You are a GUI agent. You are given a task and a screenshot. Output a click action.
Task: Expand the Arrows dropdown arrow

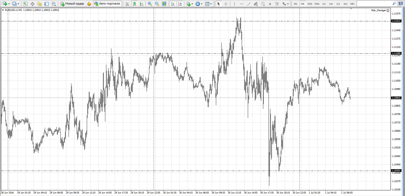pyautogui.click(x=288, y=4)
